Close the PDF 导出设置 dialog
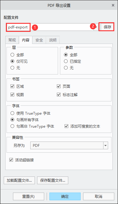Screen dimensions: 118x204 coord(113,5)
